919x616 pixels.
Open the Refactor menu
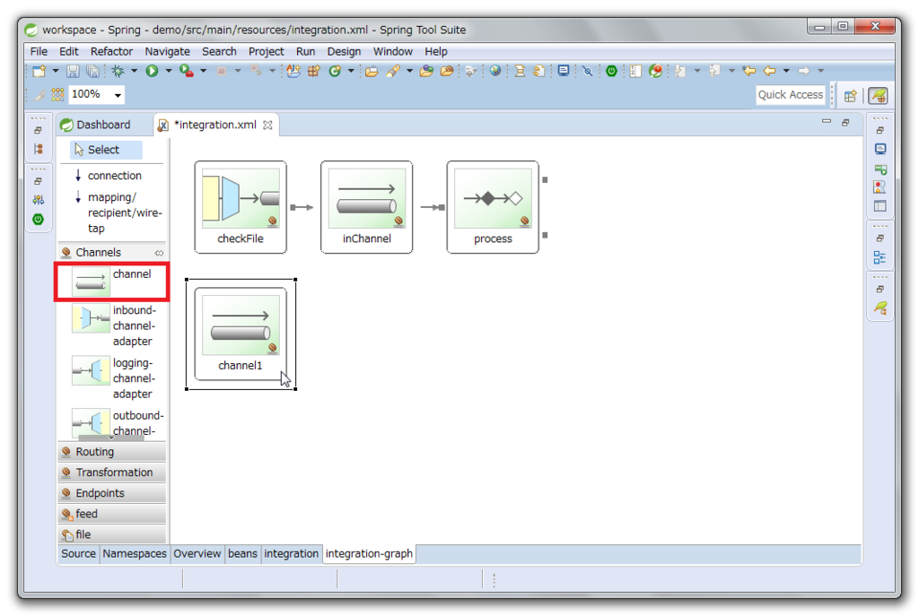pos(111,51)
